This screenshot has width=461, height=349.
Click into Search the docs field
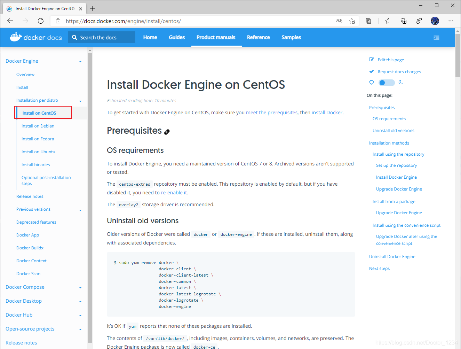(102, 37)
